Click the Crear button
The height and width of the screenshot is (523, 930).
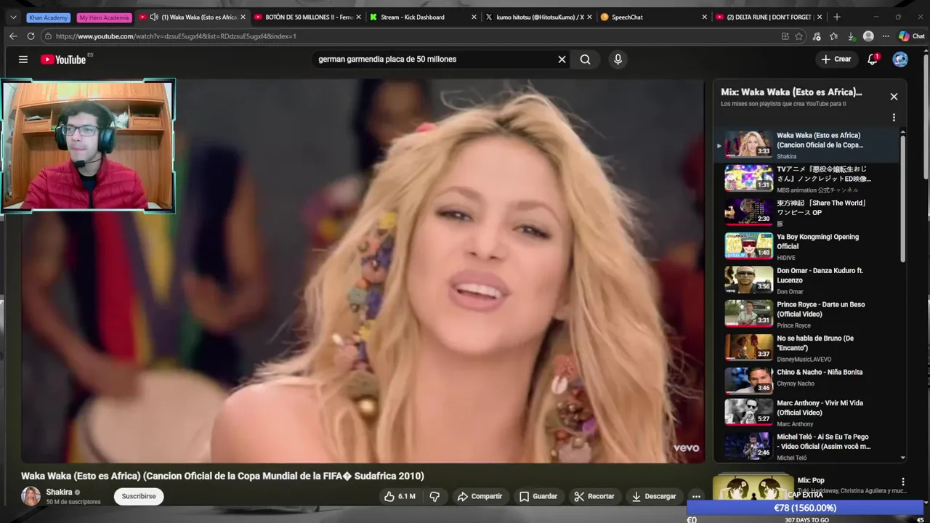(836, 60)
